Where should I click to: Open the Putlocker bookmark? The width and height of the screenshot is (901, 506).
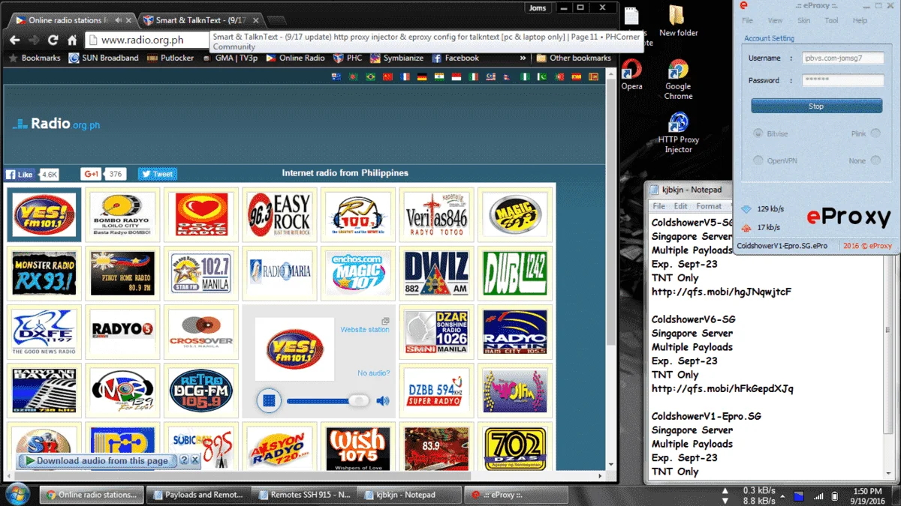(170, 58)
